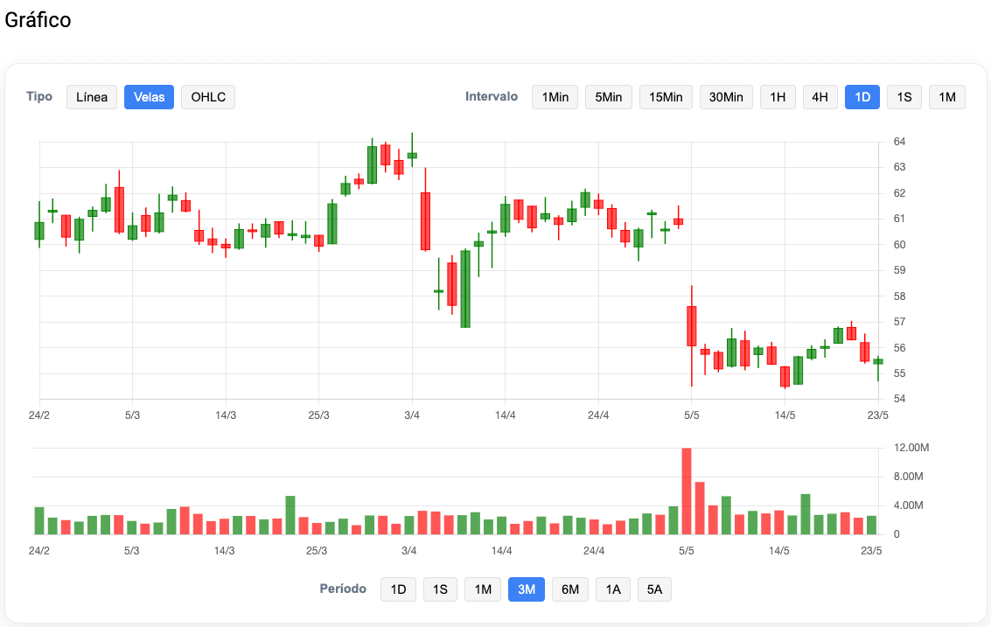Switch period to 6M

(x=570, y=589)
